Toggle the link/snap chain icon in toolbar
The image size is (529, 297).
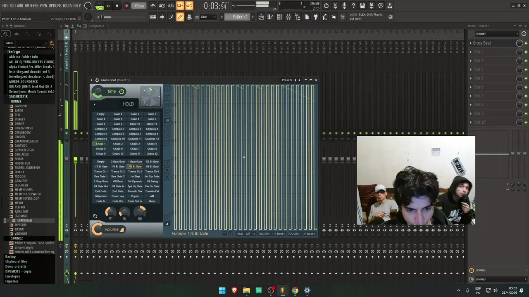(x=180, y=17)
